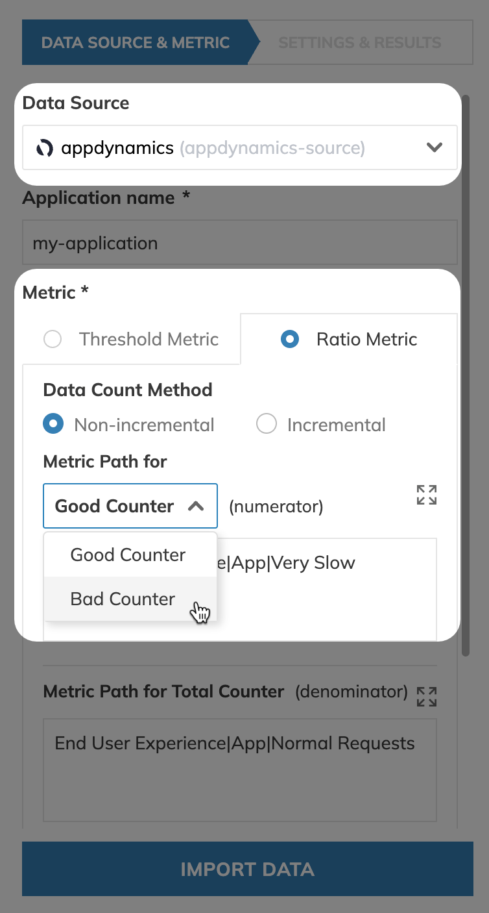This screenshot has height=913, width=489.
Task: Click the numerator metric path textarea
Action: [x=240, y=590]
